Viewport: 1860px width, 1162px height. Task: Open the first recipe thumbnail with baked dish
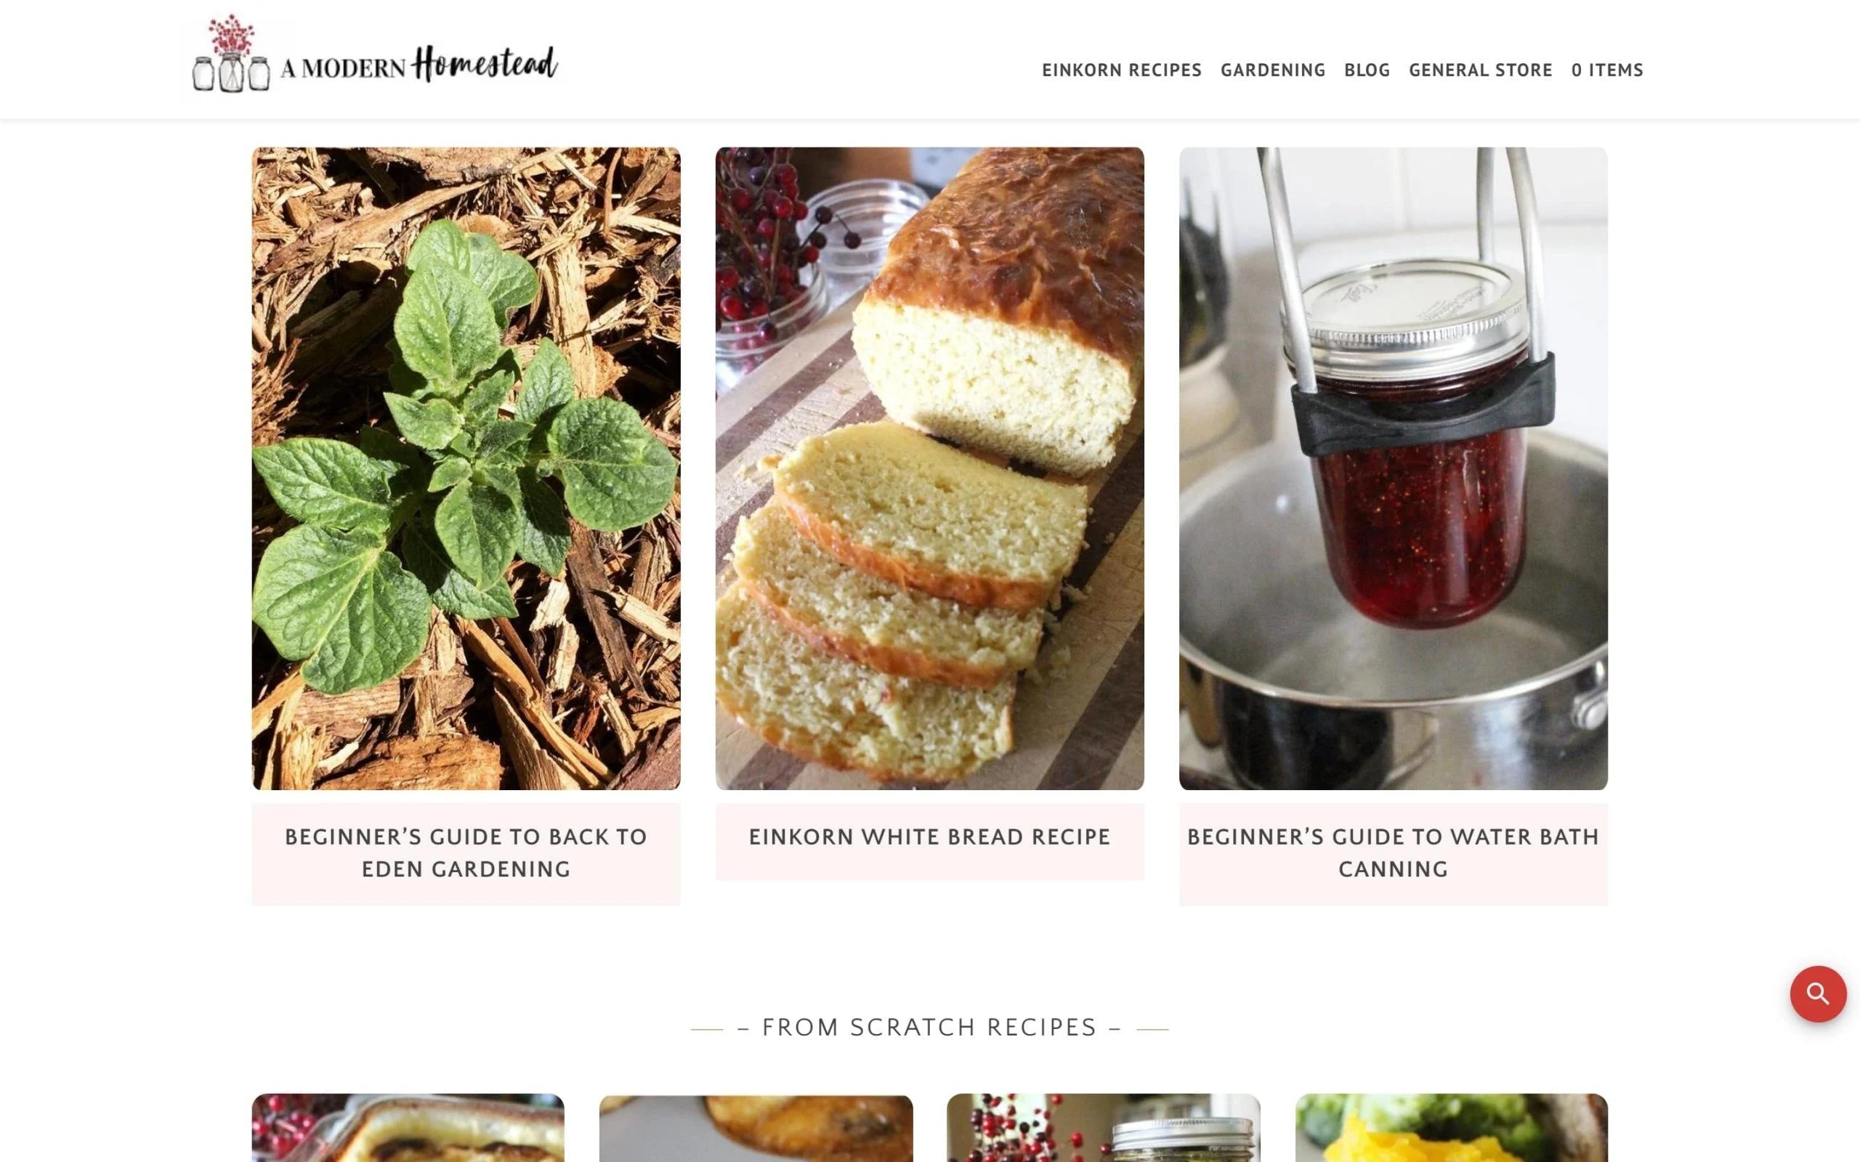tap(408, 1127)
